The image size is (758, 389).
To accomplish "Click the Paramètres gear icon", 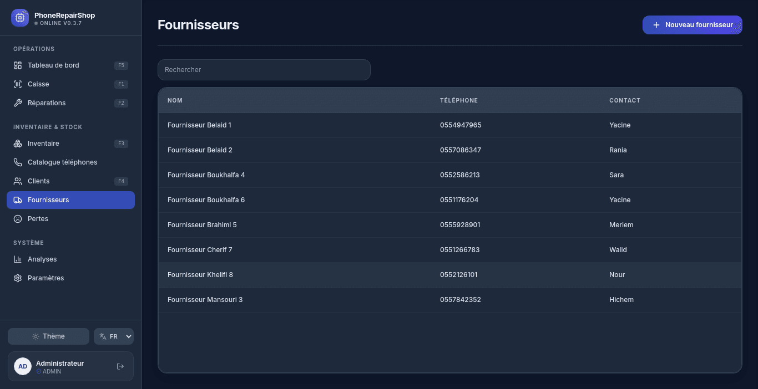I will tap(18, 278).
